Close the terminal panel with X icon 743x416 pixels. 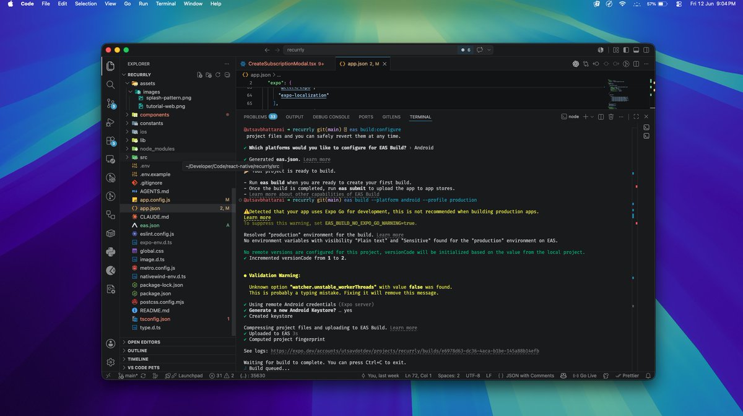(646, 116)
